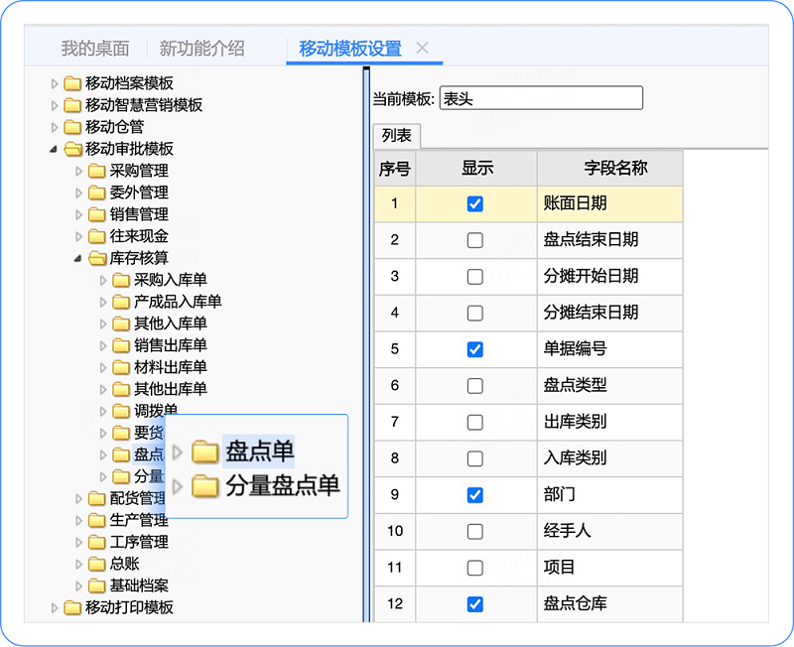
Task: Expand the 移动智慧营销模板 node
Action: pos(55,105)
